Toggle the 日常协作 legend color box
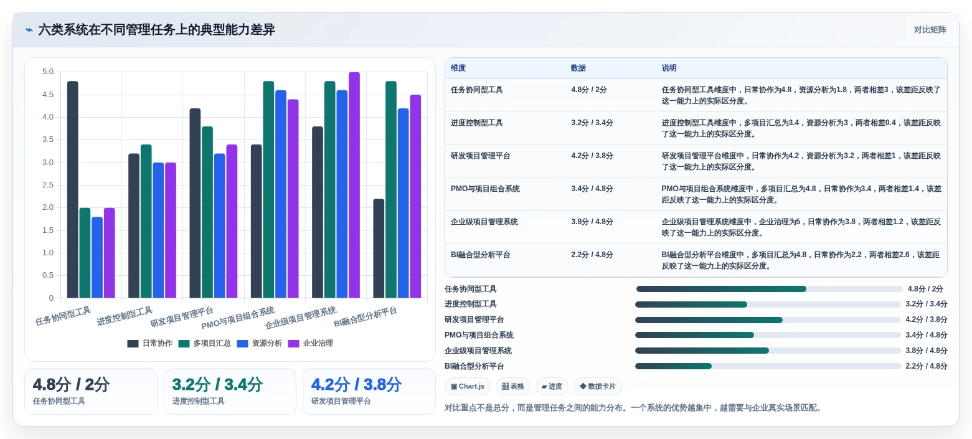 (x=133, y=344)
